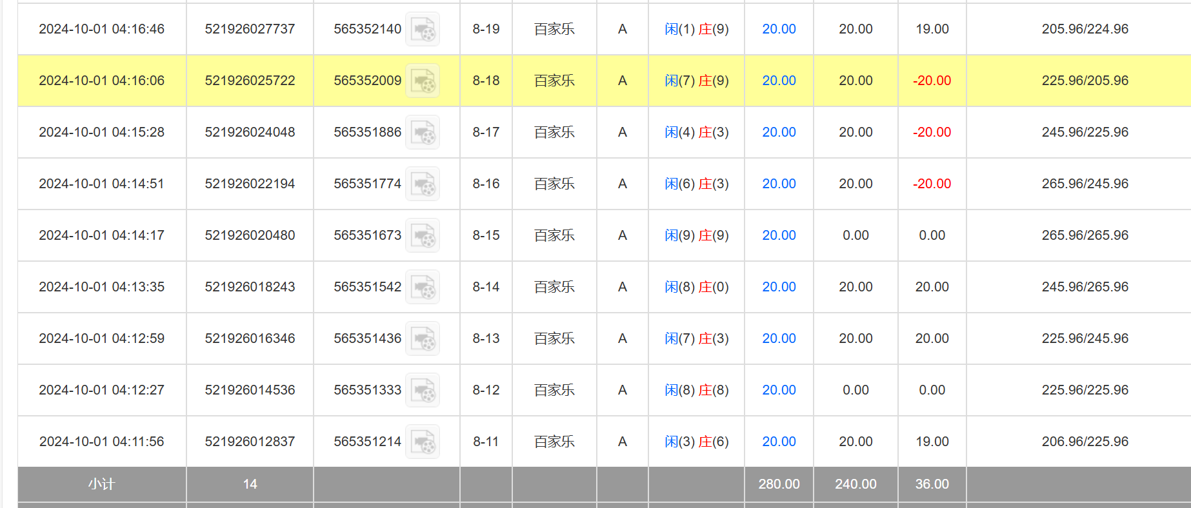
Task: Click result 闲(1) 庄(9) in row 8-19
Action: tap(696, 29)
